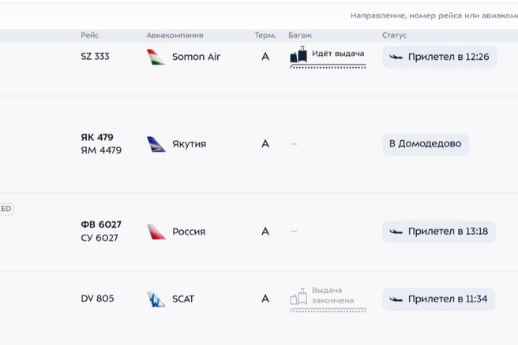Image resolution: width=518 pixels, height=345 pixels.
Task: Click the Якутия airline tail logo
Action: pyautogui.click(x=156, y=144)
